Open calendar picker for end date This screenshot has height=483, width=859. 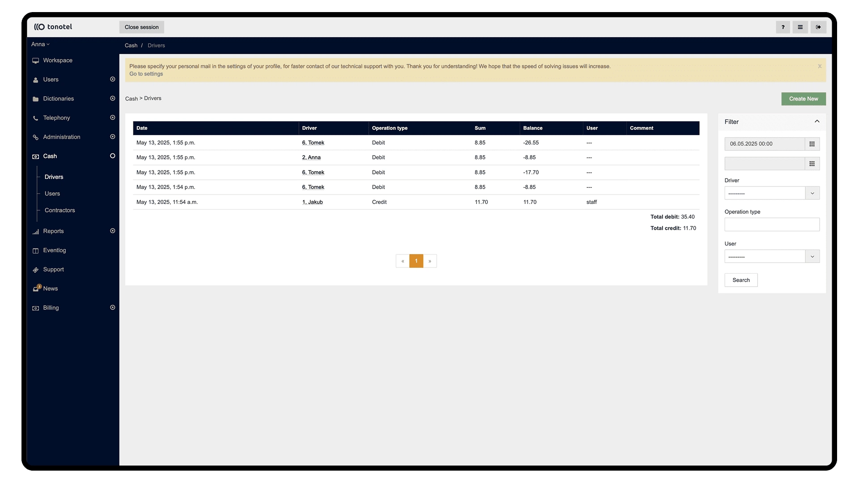click(x=812, y=164)
